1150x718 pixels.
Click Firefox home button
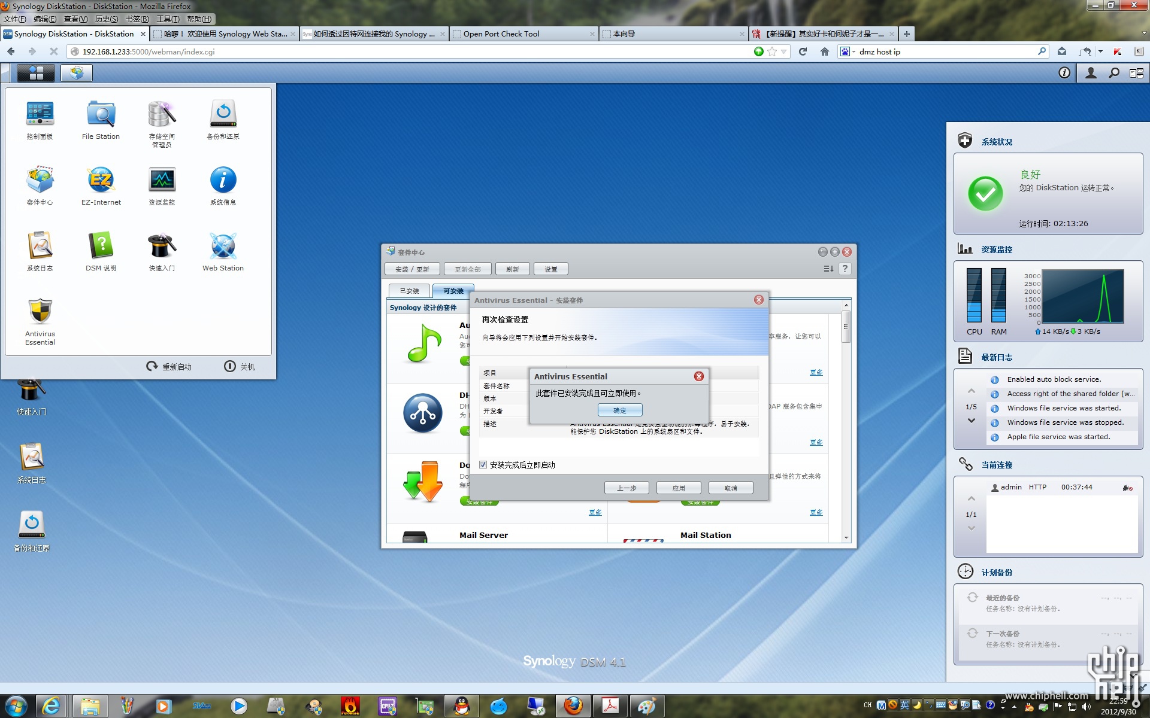tap(825, 51)
